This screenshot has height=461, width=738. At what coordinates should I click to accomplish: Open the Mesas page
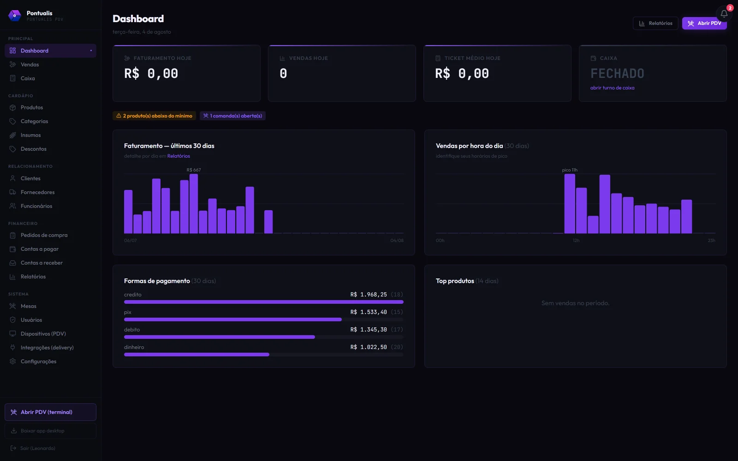(50, 306)
